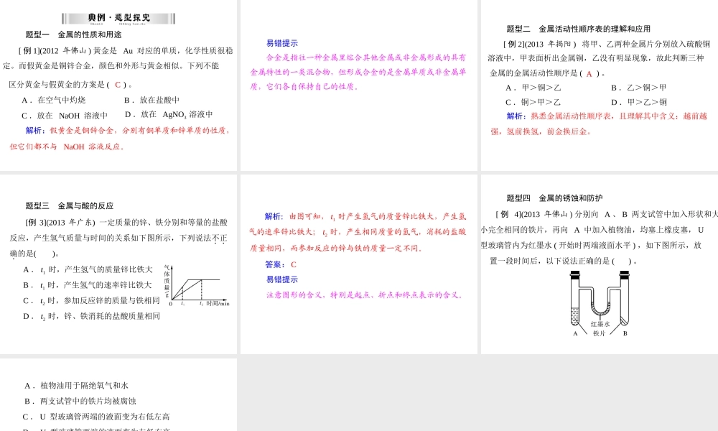This screenshot has height=431, width=718.
Task: Click the 答案: C line
Action: click(x=281, y=265)
